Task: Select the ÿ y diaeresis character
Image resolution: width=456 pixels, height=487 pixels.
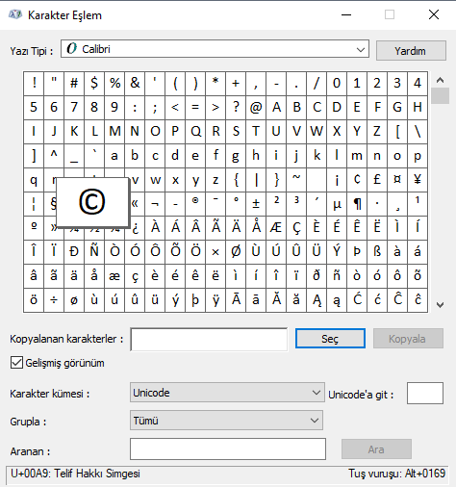Action: pyautogui.click(x=215, y=300)
